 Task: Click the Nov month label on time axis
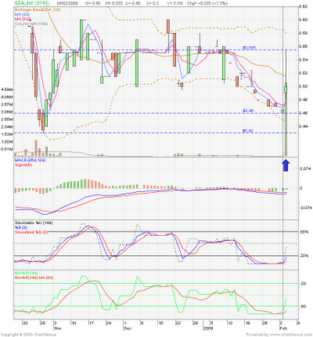58,328
